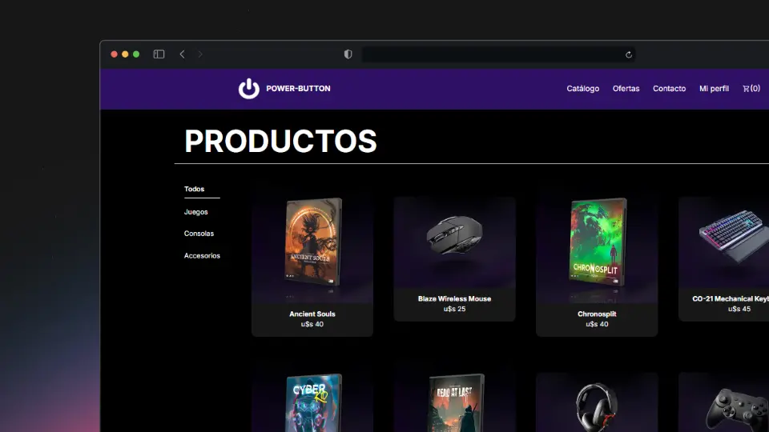Open the Cyber Kid game cover image
The width and height of the screenshot is (769, 432).
tap(314, 402)
